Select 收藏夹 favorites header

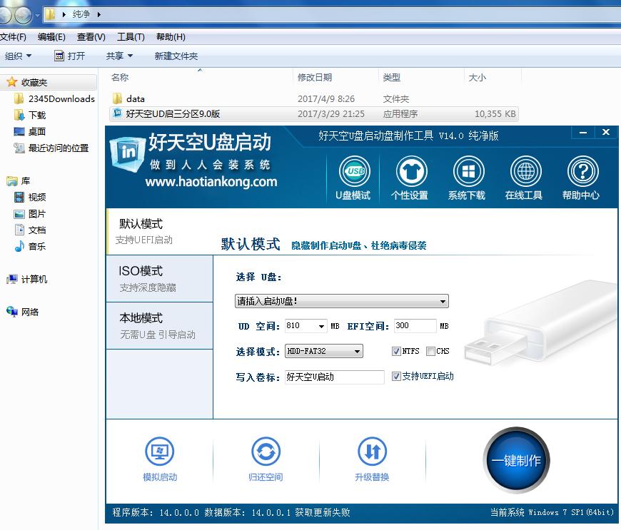27,82
